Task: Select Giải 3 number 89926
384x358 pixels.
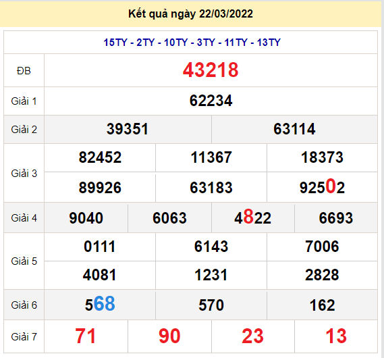Action: (100, 188)
